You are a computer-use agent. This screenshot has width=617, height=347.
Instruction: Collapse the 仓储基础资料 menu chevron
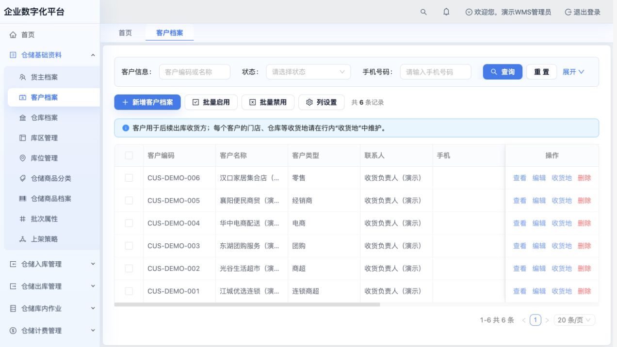pos(93,55)
